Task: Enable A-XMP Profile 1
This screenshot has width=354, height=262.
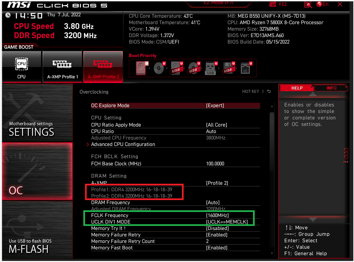Action: click(x=62, y=67)
